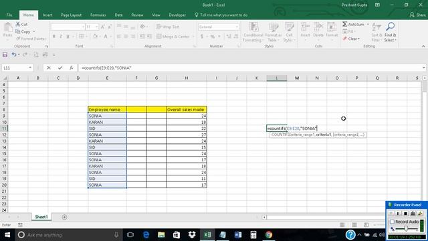Click the Cut scissors command
The image size is (428, 241).
tap(21, 24)
